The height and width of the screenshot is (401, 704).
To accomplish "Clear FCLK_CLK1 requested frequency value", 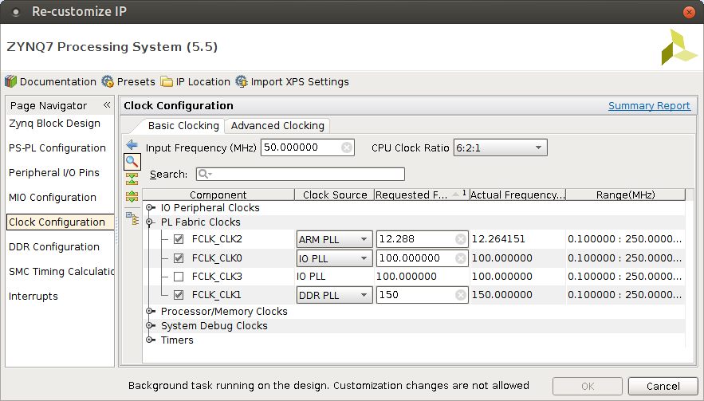I will (461, 295).
